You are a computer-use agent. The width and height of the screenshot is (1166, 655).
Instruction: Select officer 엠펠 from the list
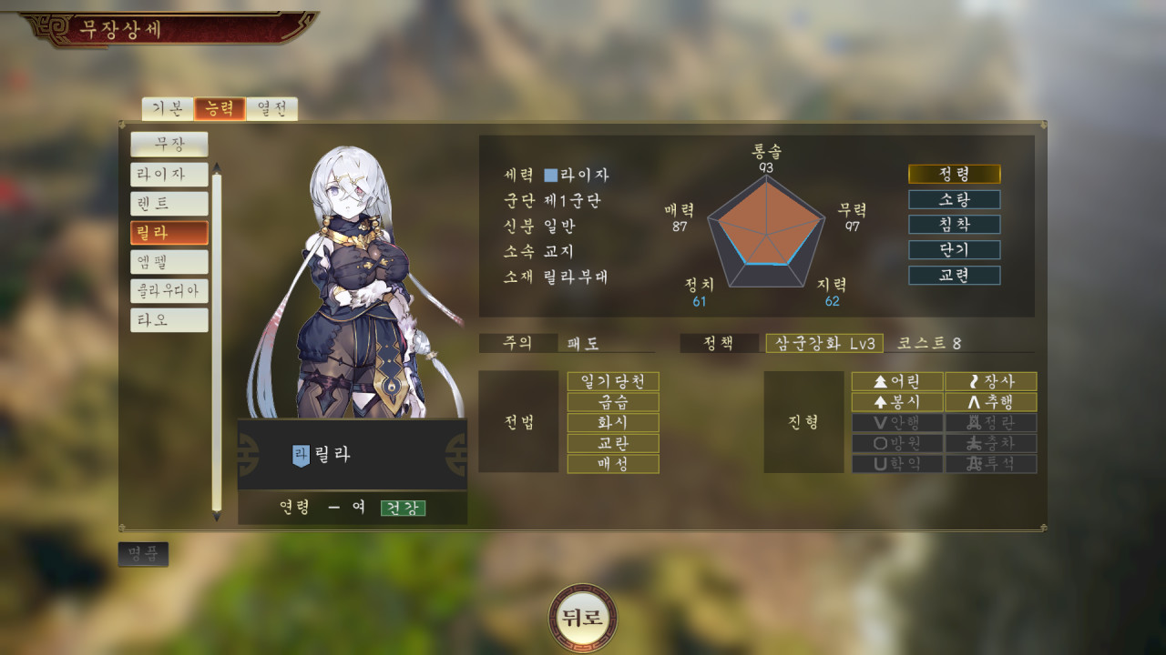[x=169, y=262]
